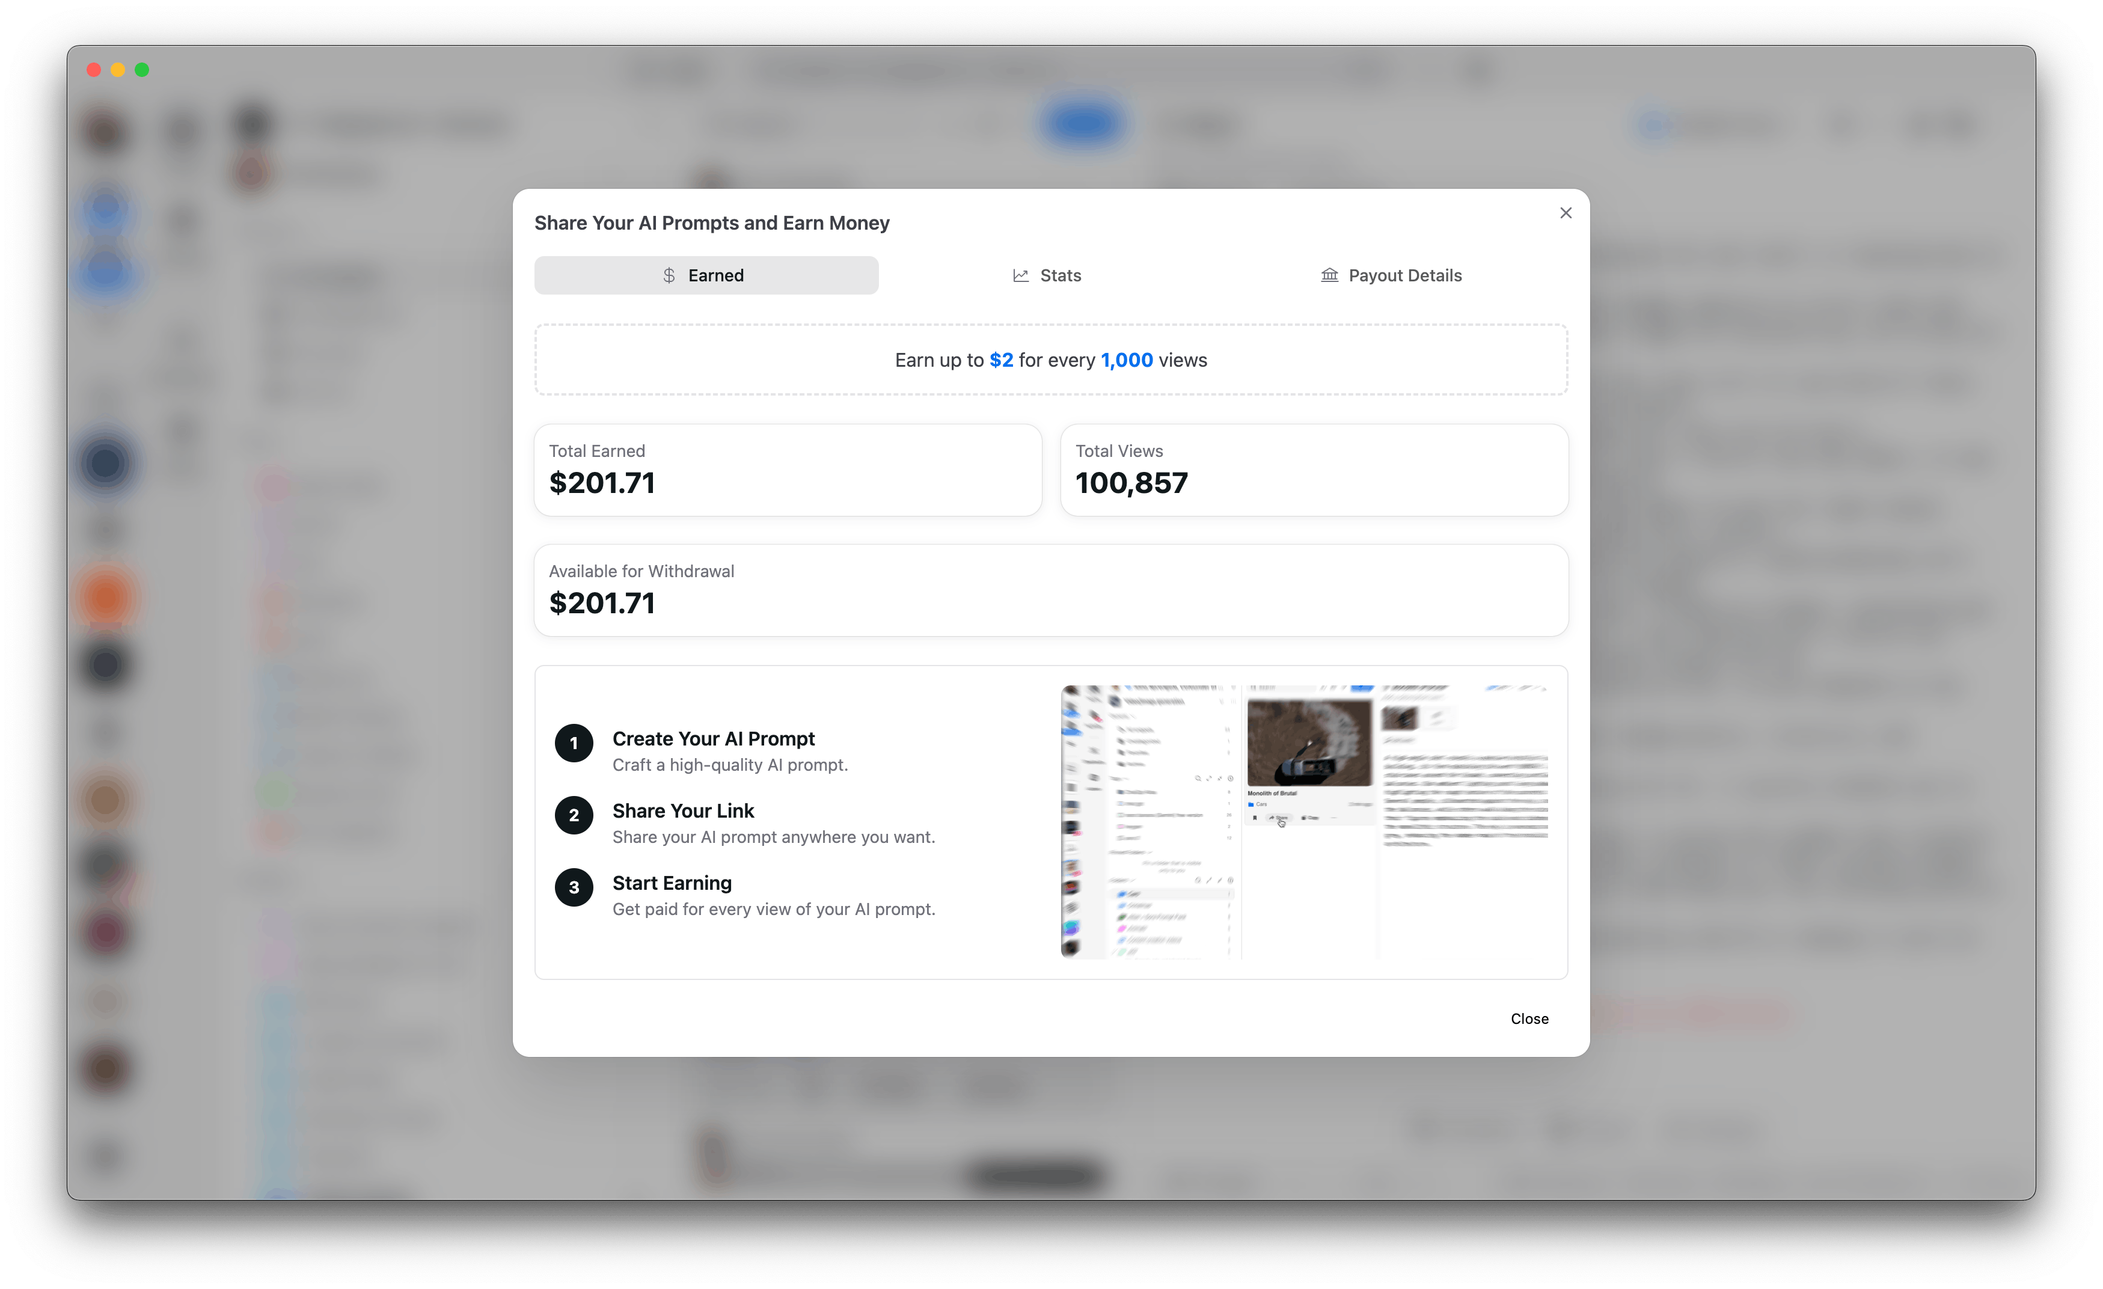Image resolution: width=2103 pixels, height=1289 pixels.
Task: Click the Available for Withdrawal card
Action: pos(1051,590)
